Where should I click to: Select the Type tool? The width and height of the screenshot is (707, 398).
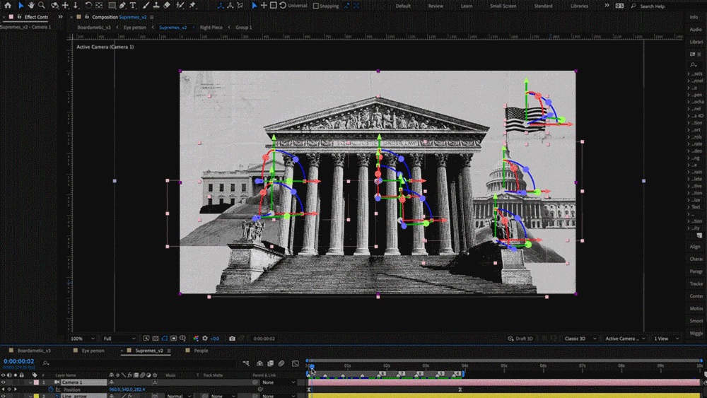point(133,6)
